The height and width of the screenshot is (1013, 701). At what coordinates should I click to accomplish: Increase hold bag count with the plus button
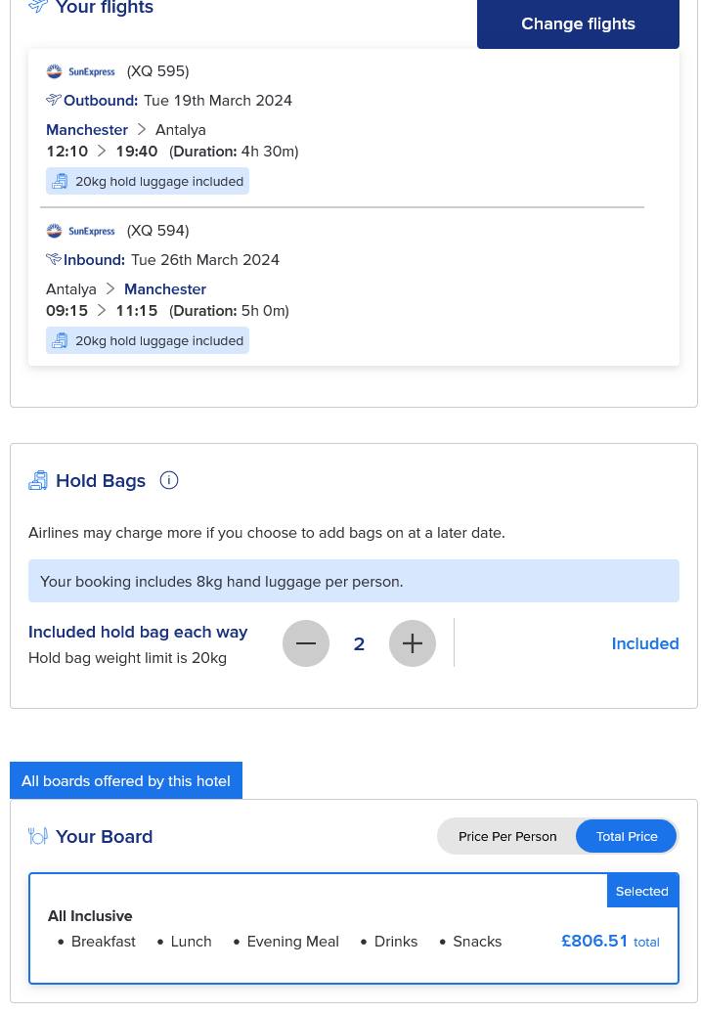tap(413, 643)
